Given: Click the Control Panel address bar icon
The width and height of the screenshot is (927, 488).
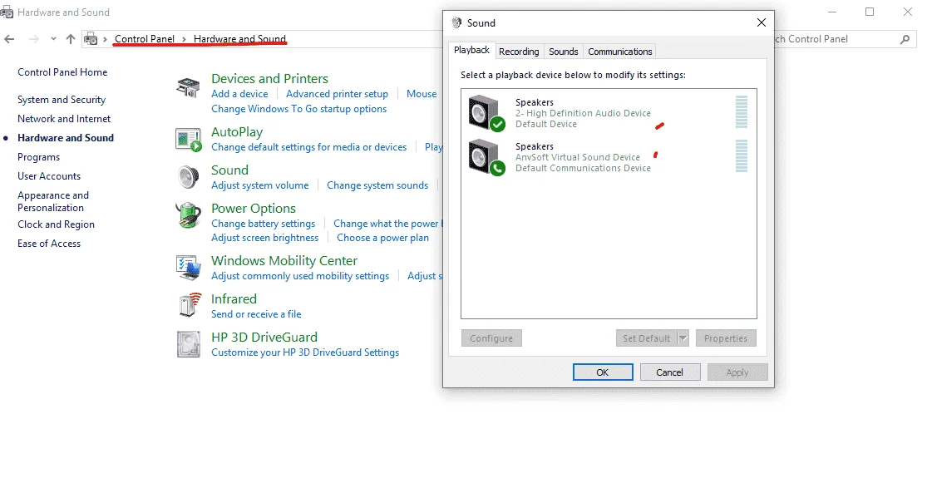Looking at the screenshot, I should [91, 39].
